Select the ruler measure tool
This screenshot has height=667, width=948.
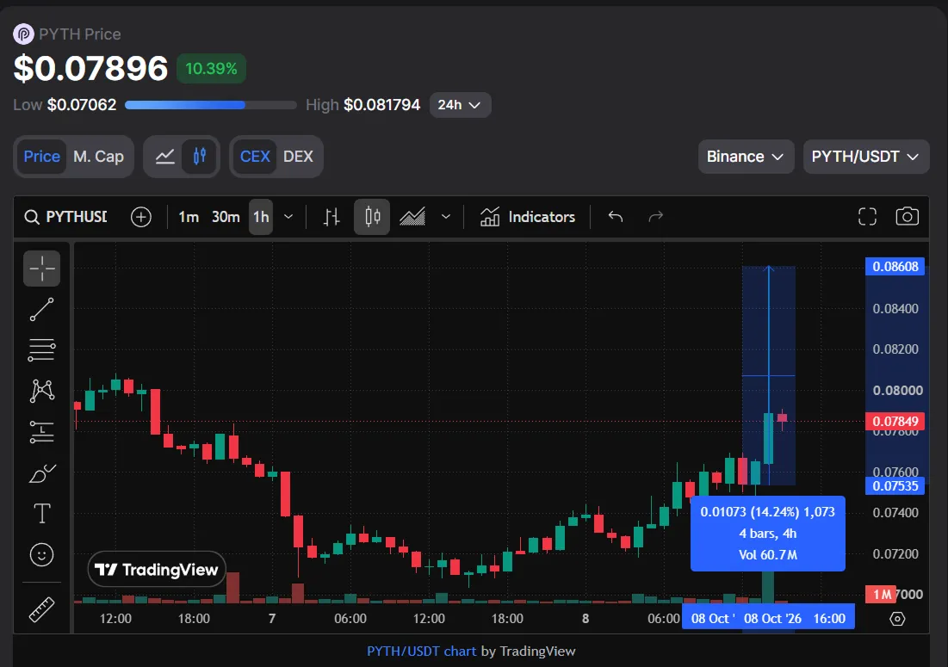point(41,609)
